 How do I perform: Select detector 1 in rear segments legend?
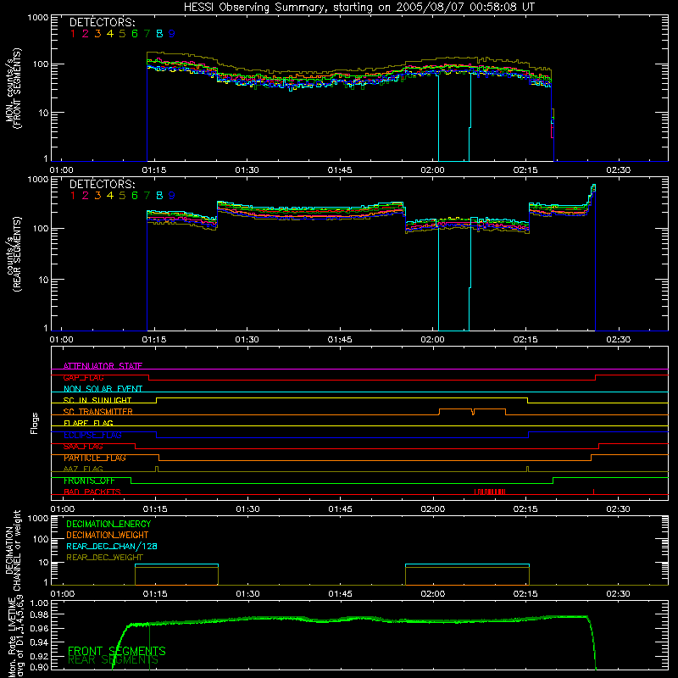pos(73,196)
